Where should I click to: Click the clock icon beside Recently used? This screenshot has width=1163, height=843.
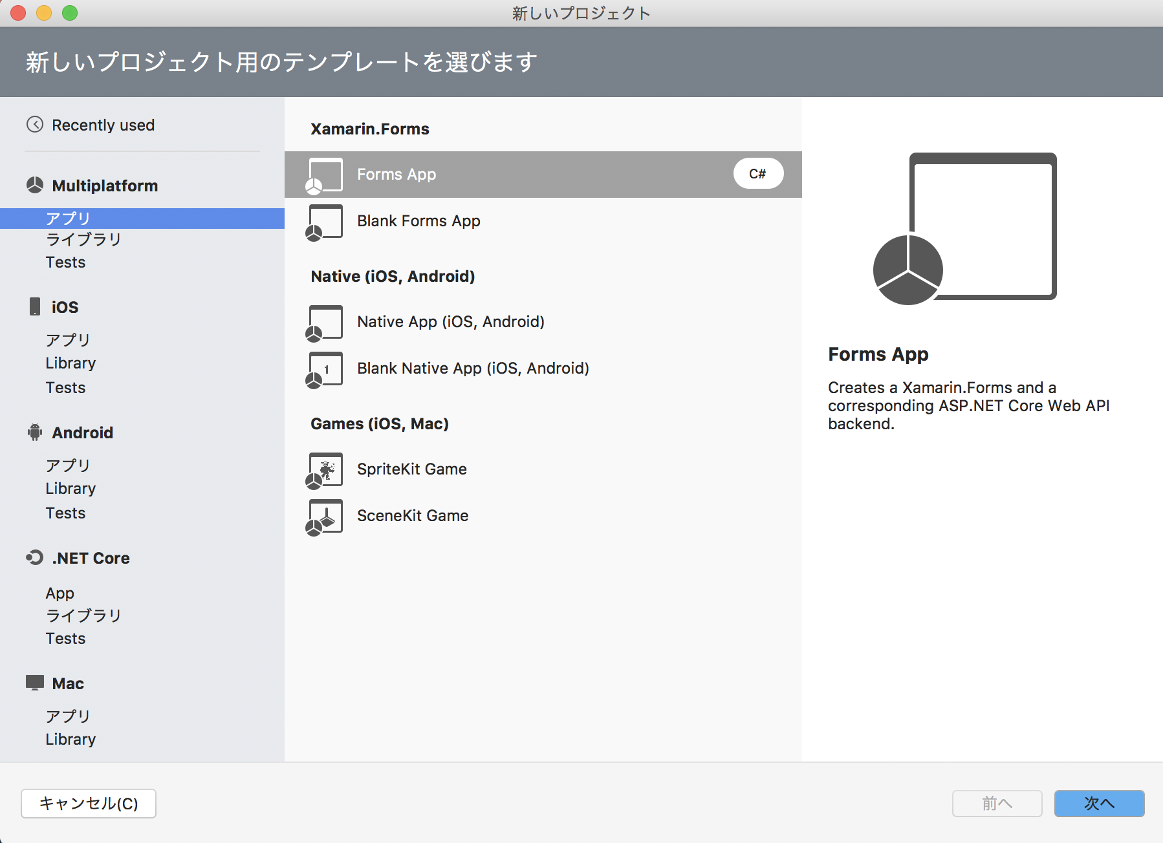36,125
